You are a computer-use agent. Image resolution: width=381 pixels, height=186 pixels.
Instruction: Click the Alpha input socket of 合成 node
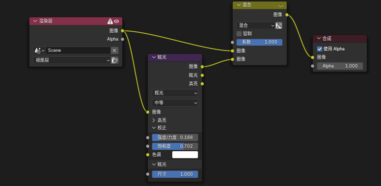click(312, 66)
